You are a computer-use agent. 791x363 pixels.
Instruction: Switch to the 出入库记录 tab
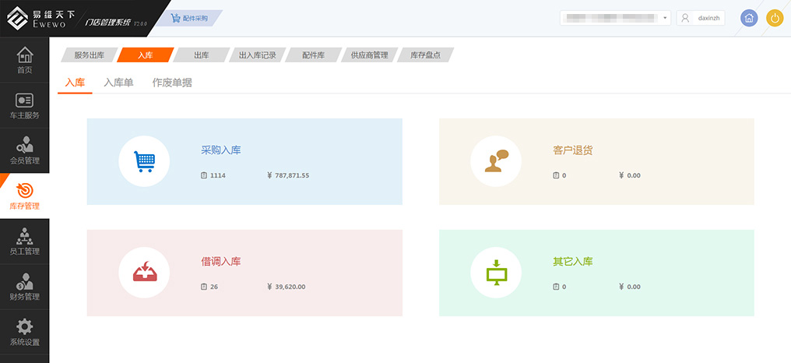[x=257, y=55]
